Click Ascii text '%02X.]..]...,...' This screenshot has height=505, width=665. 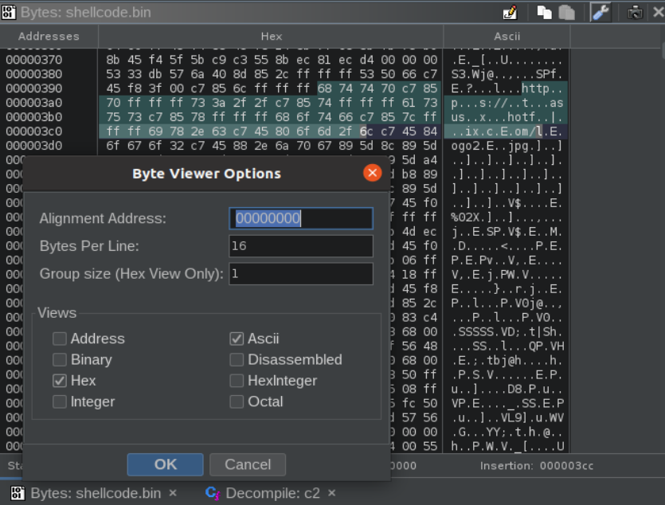click(x=507, y=217)
